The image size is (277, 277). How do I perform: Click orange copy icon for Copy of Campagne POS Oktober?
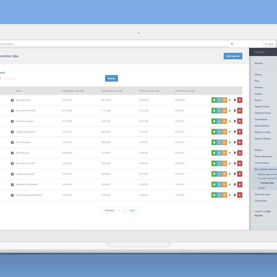point(224,195)
